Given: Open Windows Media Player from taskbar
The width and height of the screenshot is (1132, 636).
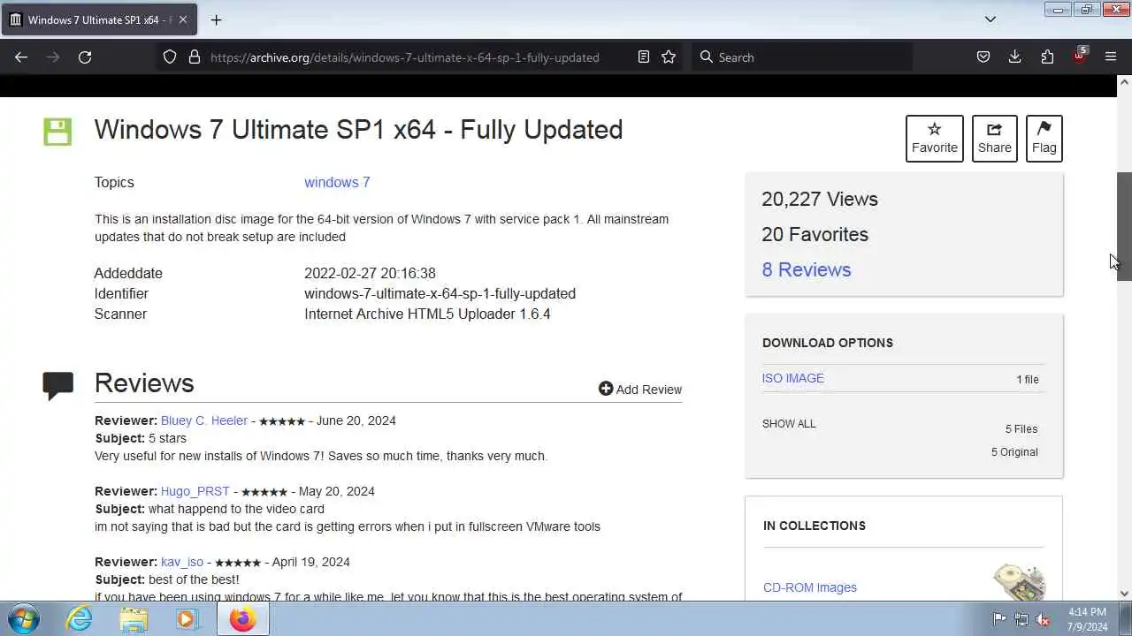Looking at the screenshot, I should 187,619.
